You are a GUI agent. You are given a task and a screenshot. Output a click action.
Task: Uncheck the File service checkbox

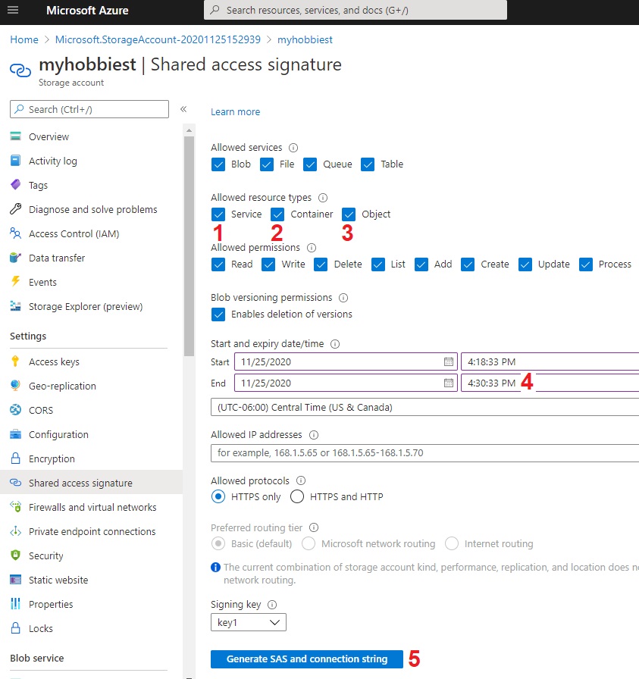267,164
